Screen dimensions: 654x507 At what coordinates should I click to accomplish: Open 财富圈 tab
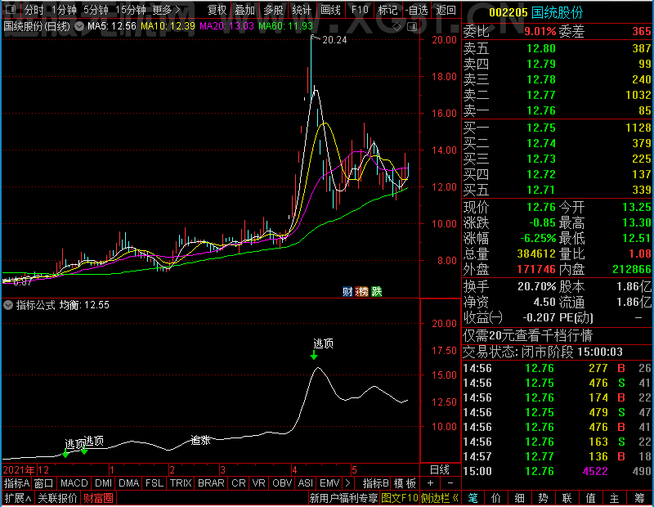(98, 498)
